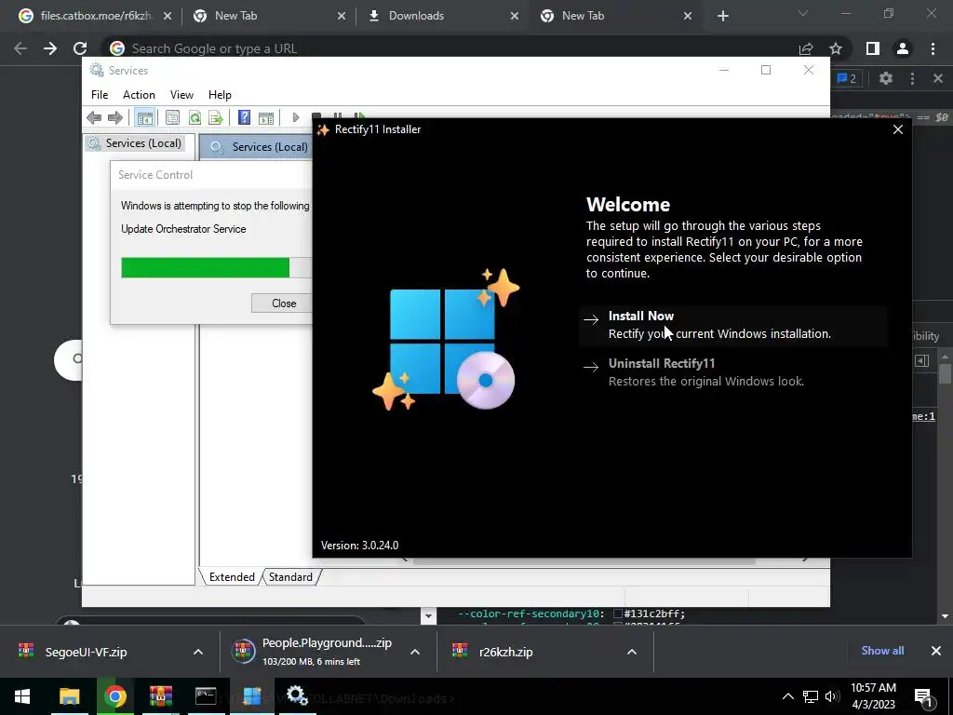The image size is (953, 715).
Task: Open r26kzh.zip from downloads bar
Action: coord(505,653)
